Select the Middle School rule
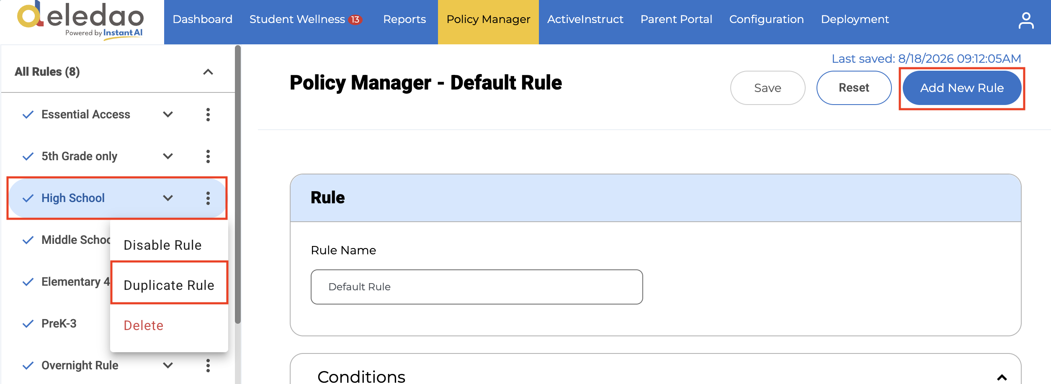Screen dimensions: 1051x384 pos(76,240)
